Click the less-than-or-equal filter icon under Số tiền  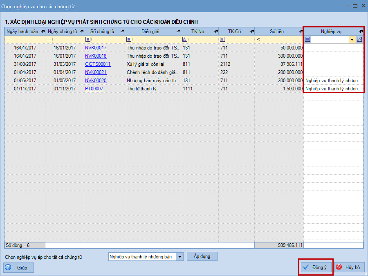(258, 40)
